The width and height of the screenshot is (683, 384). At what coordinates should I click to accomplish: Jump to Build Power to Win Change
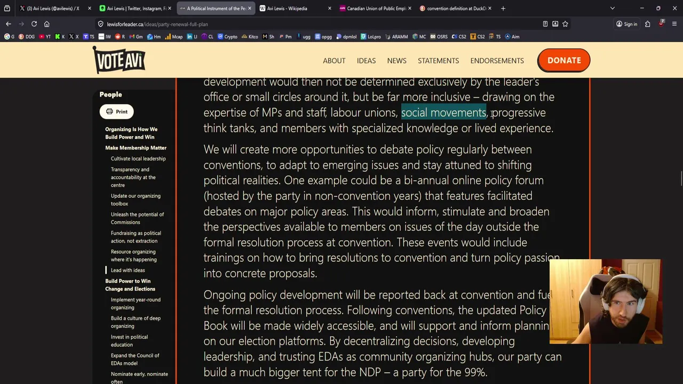[x=130, y=285]
